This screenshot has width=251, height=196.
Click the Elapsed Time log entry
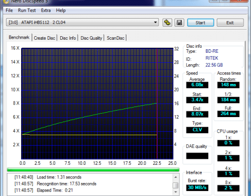tap(44, 190)
